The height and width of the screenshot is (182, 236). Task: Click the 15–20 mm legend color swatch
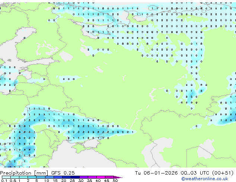click(58, 177)
